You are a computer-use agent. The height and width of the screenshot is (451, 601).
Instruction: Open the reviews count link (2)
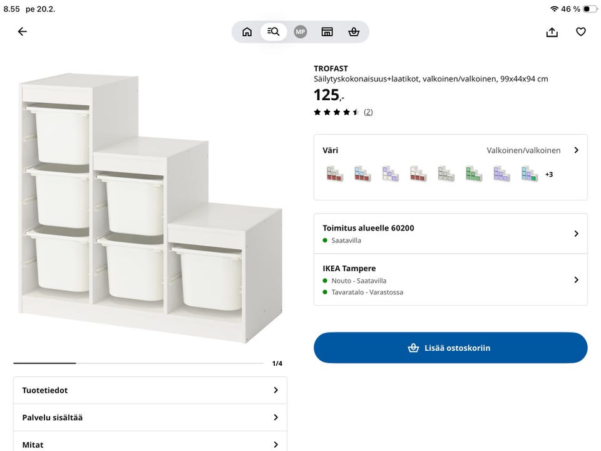point(368,112)
